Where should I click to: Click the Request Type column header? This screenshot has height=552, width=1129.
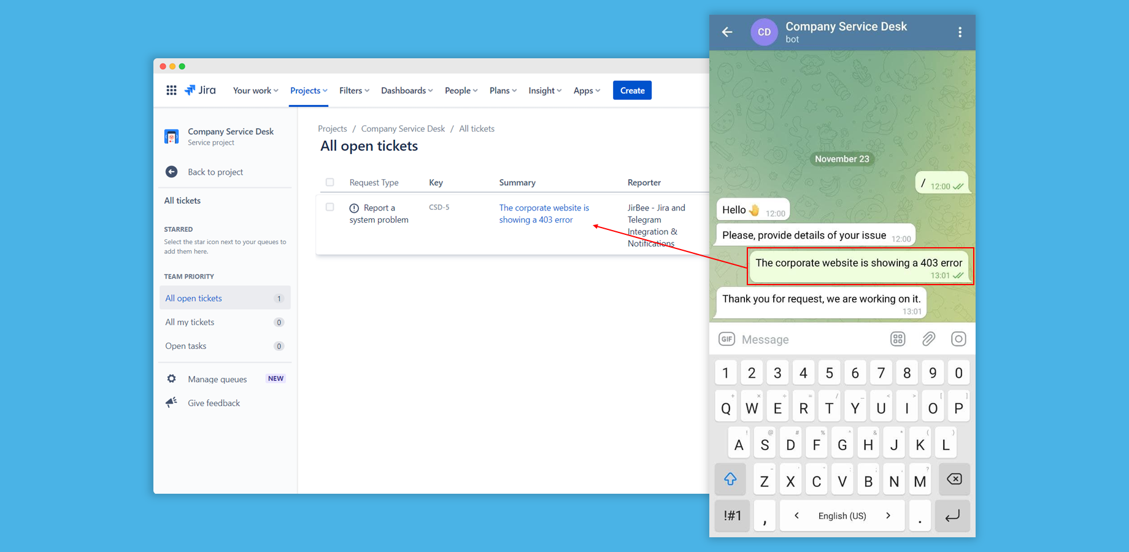(x=374, y=183)
